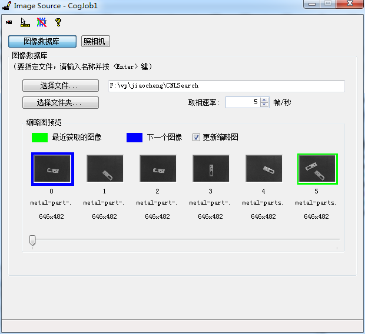This screenshot has height=334, width=365.
Task: Click the 取相速率 value field
Action: click(x=243, y=102)
